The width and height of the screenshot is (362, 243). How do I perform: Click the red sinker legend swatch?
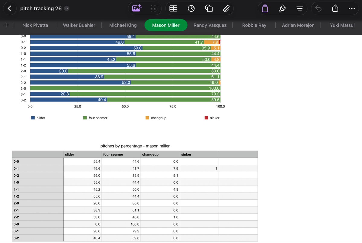click(x=206, y=118)
